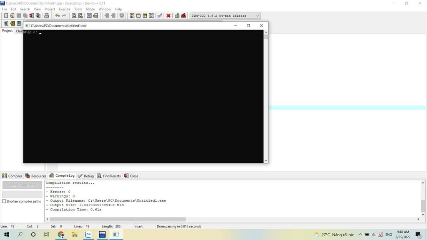Click the Task View taskbar icon
Viewport: 427px width, 240px height.
[47, 234]
